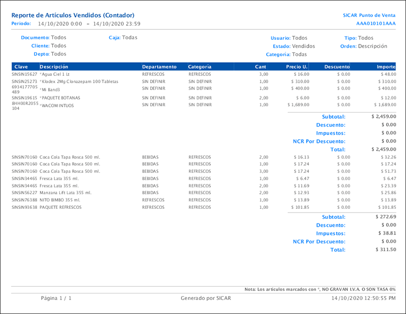Click the 'Importe' column header
The width and height of the screenshot is (406, 314).
tap(386, 67)
